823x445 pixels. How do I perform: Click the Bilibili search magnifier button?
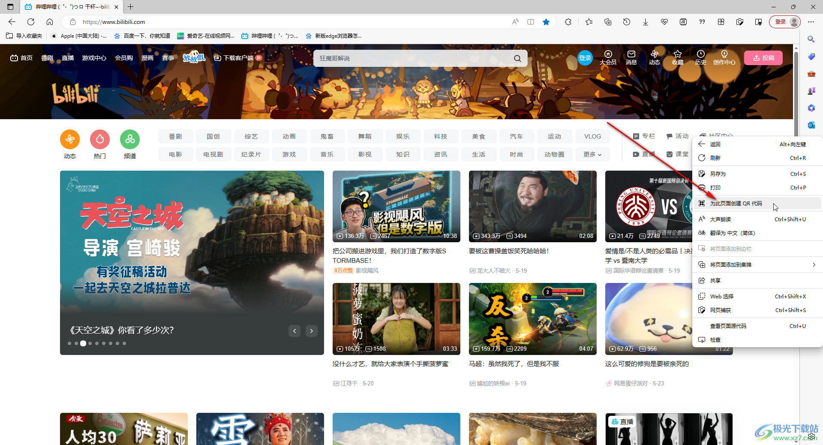pos(517,58)
